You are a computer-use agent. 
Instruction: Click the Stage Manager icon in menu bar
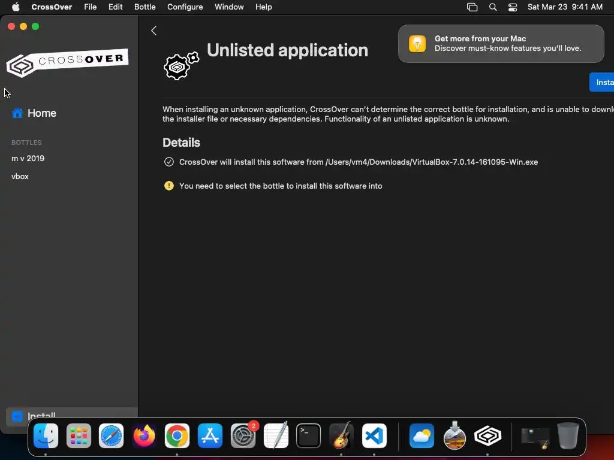(472, 7)
